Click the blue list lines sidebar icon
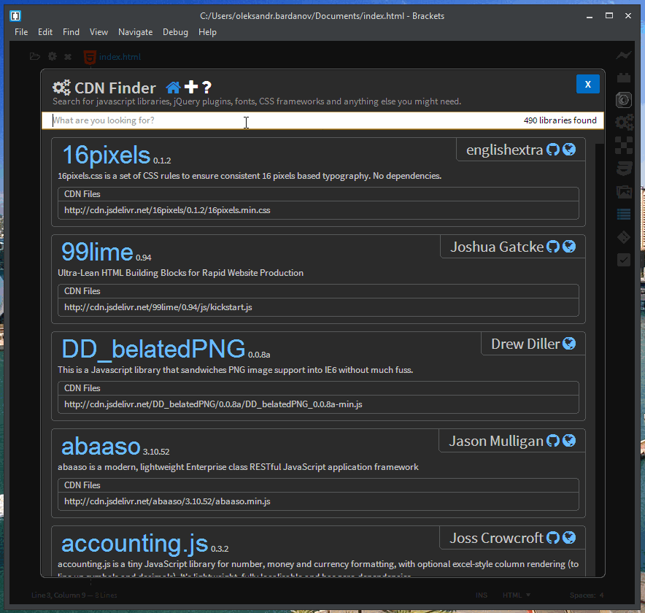The image size is (645, 613). pos(624,214)
